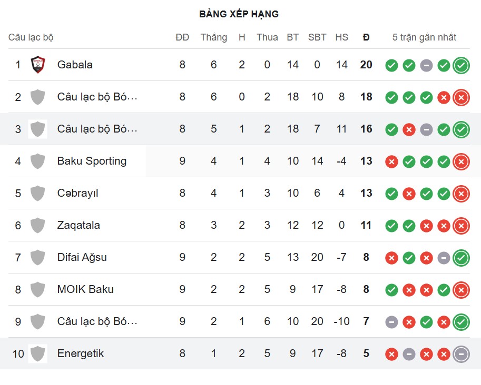
Task: Click the Cəbrayıl placeholder shield crest
Action: tap(37, 193)
